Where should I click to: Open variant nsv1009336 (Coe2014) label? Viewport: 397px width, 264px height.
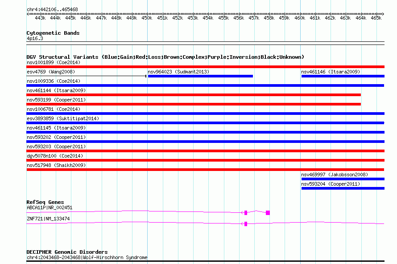[x=54, y=81]
